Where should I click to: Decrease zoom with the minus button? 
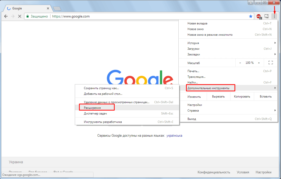tap(240, 63)
